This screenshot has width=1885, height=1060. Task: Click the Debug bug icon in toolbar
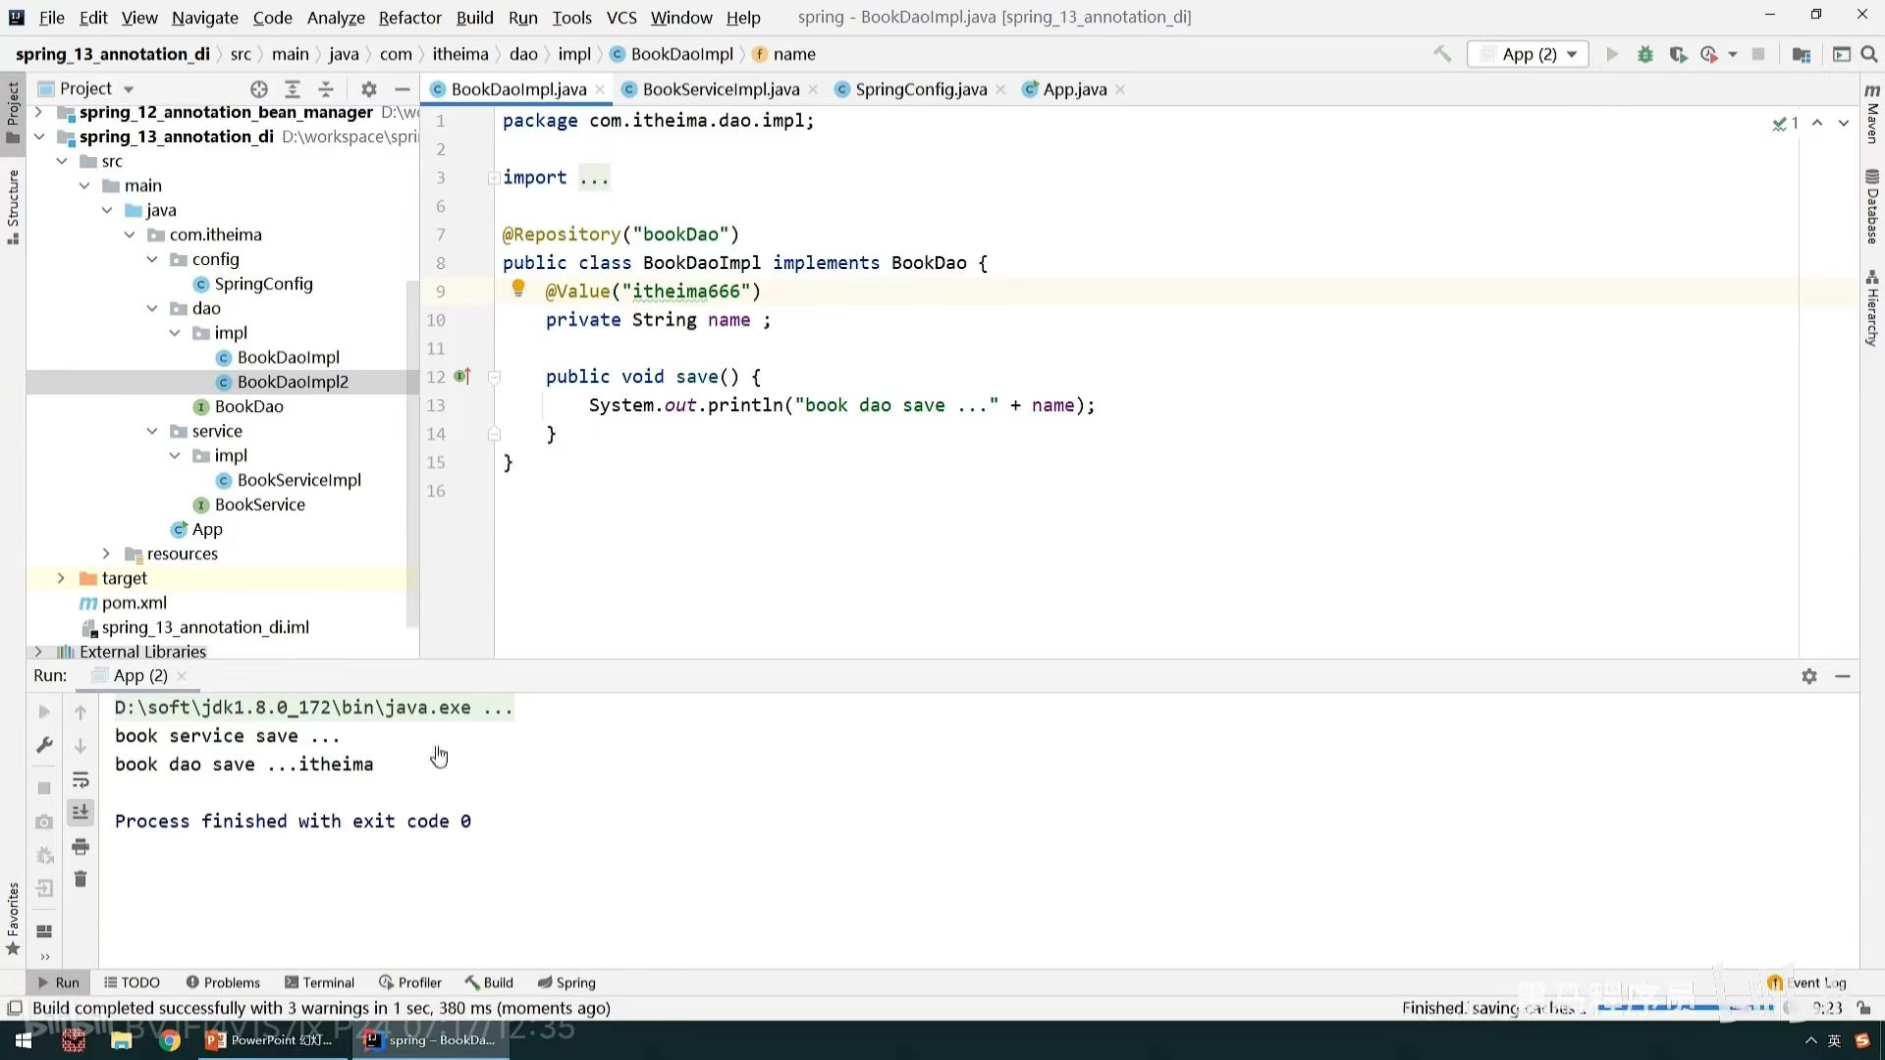click(1645, 55)
